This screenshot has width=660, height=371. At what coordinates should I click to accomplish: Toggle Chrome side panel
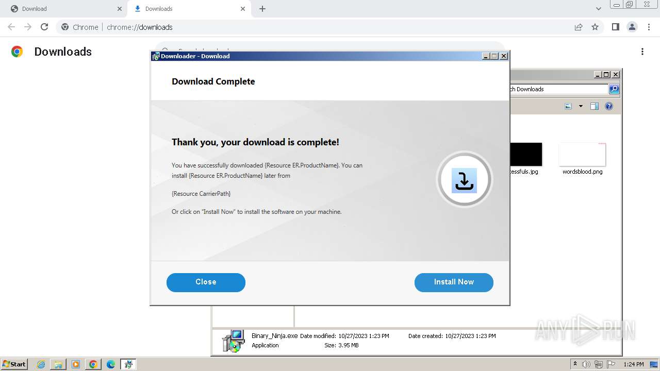point(615,27)
